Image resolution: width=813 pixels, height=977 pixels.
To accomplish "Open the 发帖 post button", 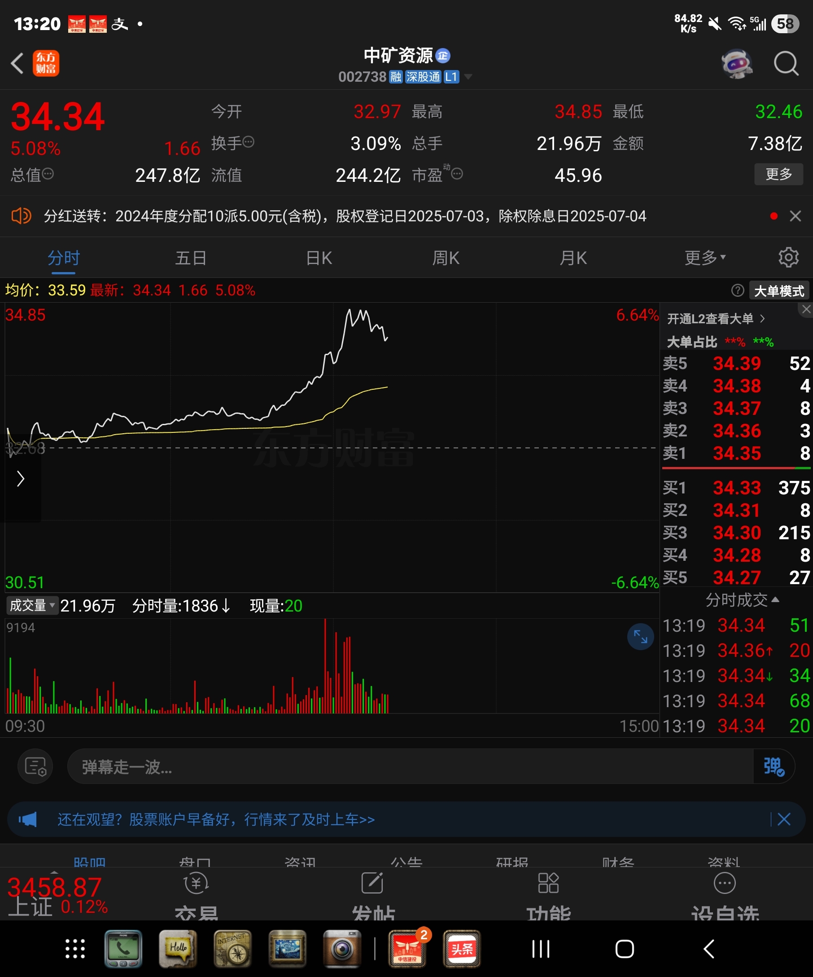I will click(373, 896).
